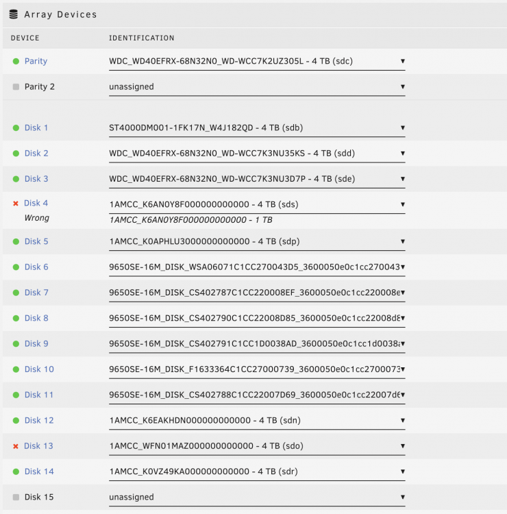
Task: Click the green status dot for Disk 8
Action: tap(16, 318)
